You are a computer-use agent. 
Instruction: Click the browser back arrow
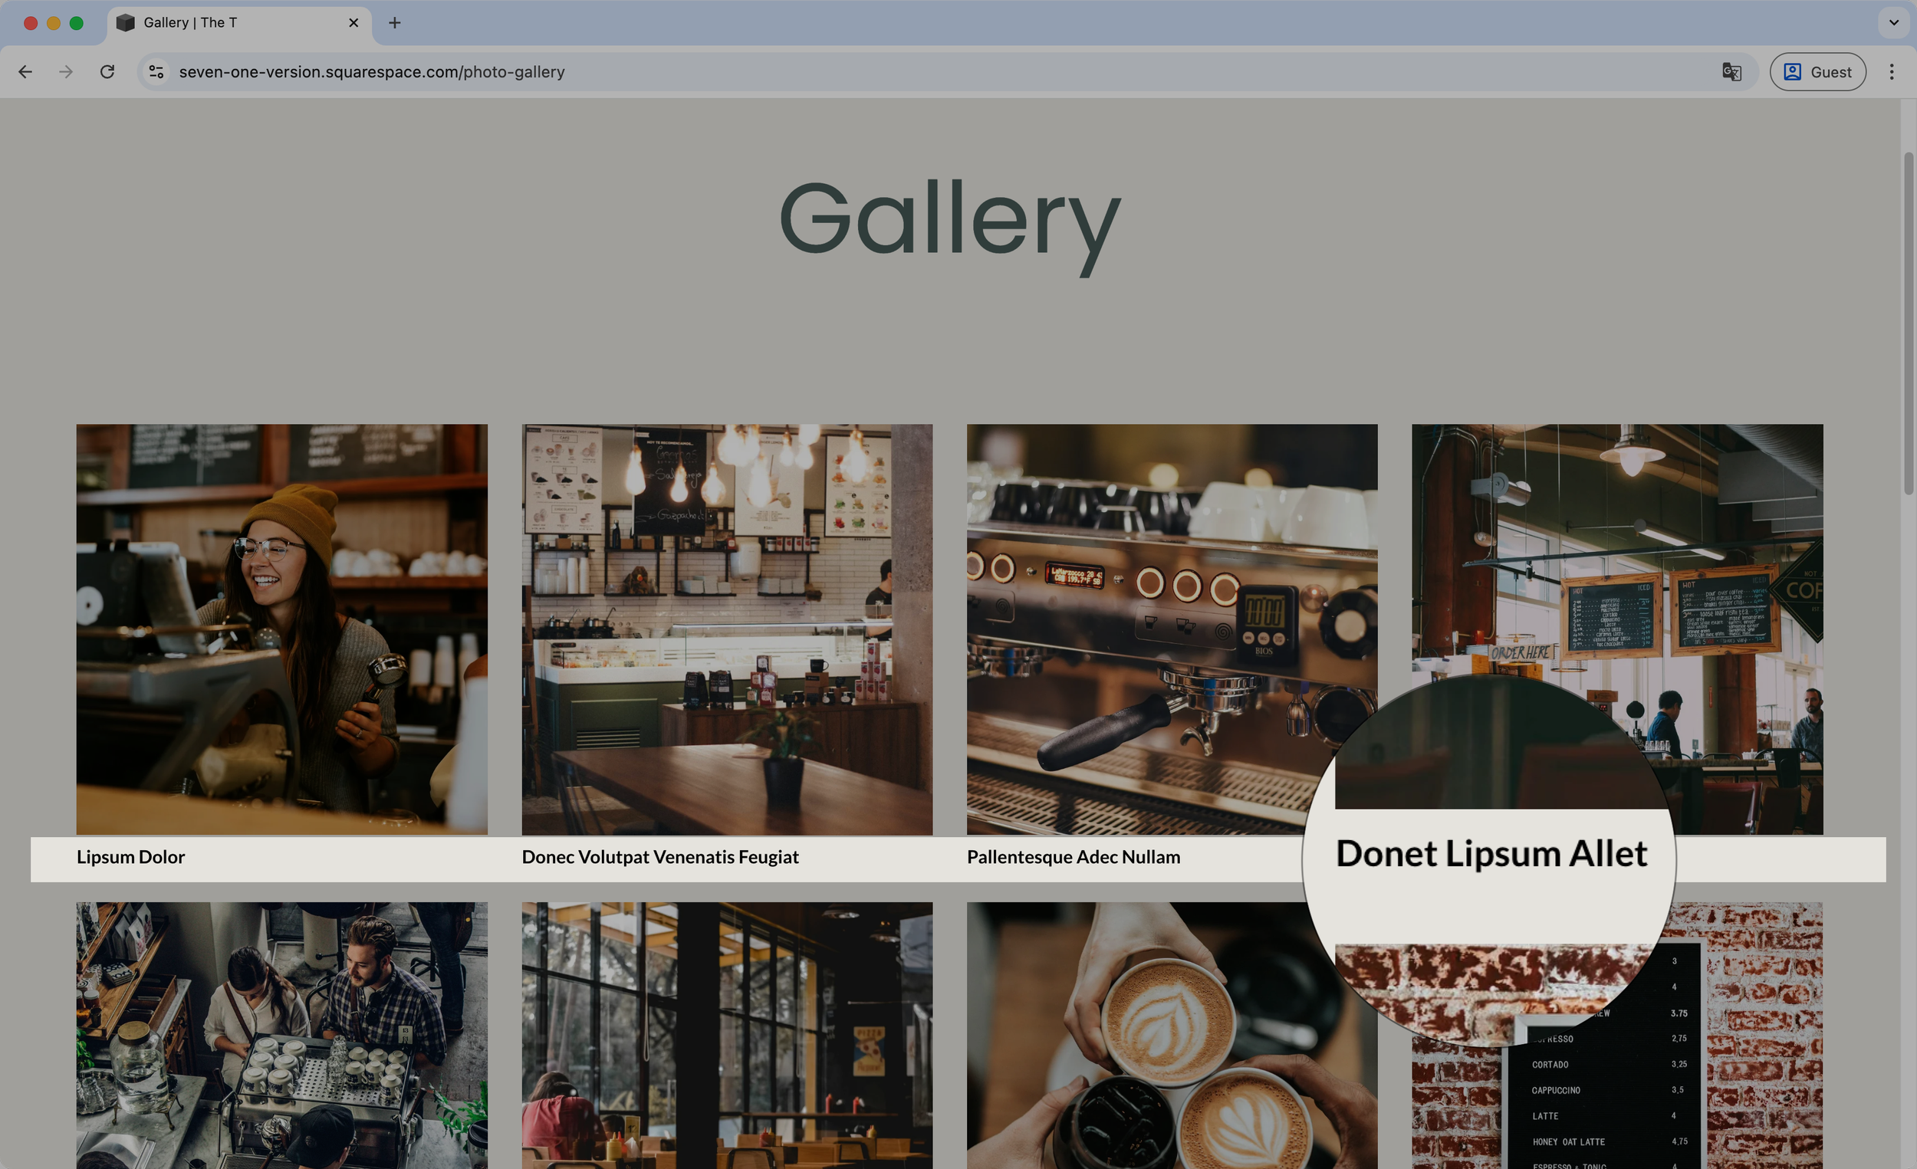(25, 71)
